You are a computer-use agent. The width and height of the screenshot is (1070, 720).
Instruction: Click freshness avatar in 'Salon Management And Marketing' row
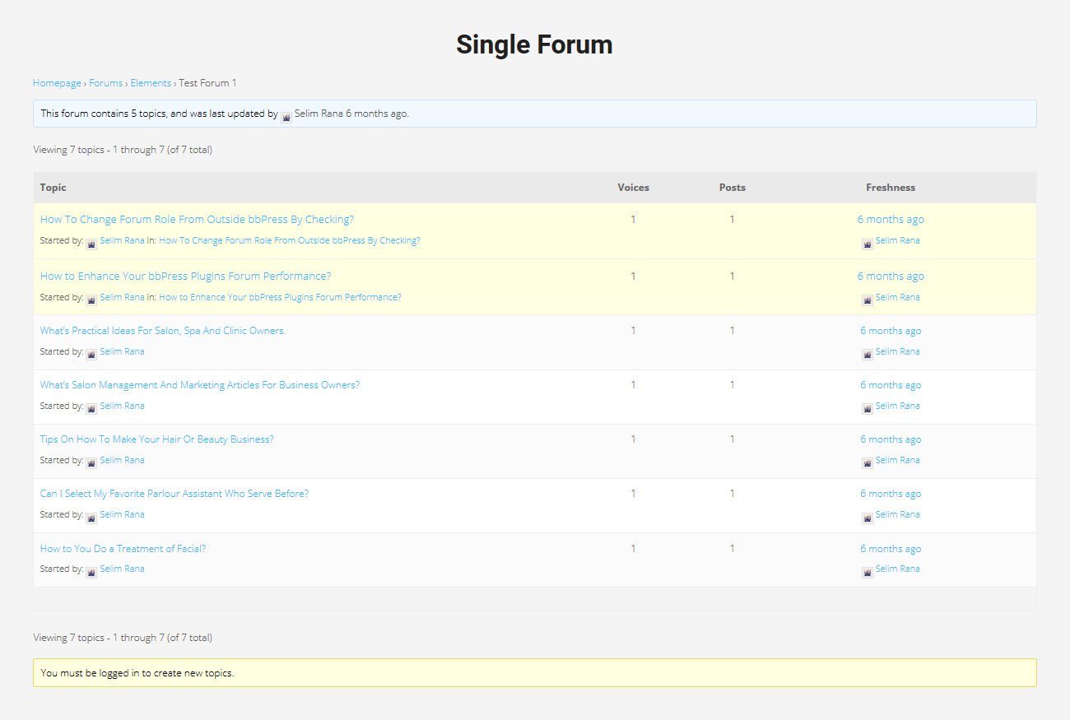(867, 409)
